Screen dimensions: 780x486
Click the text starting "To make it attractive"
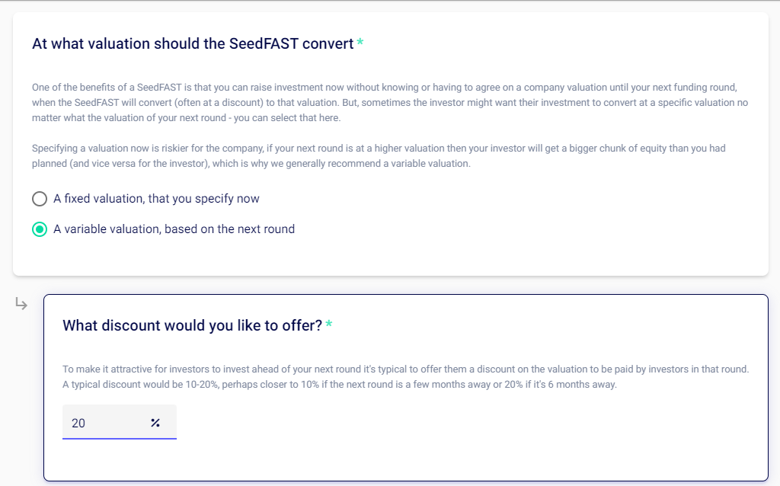point(405,369)
